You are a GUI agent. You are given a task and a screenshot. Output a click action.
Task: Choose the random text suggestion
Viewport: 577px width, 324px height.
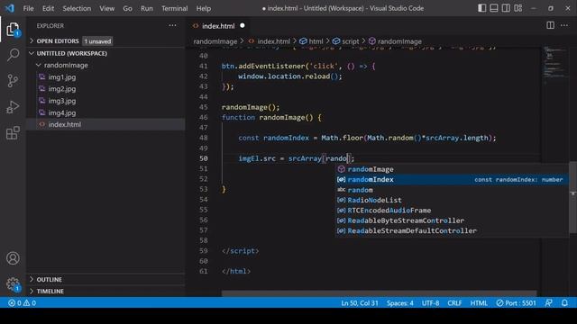(x=452, y=190)
